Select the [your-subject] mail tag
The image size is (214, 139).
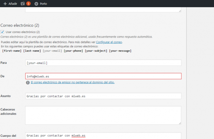tap(96, 51)
